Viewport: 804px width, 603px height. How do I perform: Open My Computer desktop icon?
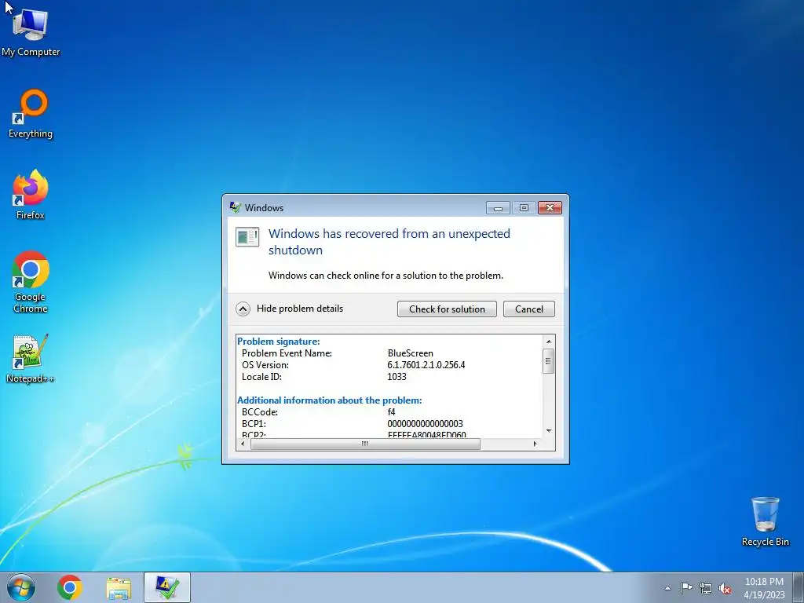tap(31, 32)
